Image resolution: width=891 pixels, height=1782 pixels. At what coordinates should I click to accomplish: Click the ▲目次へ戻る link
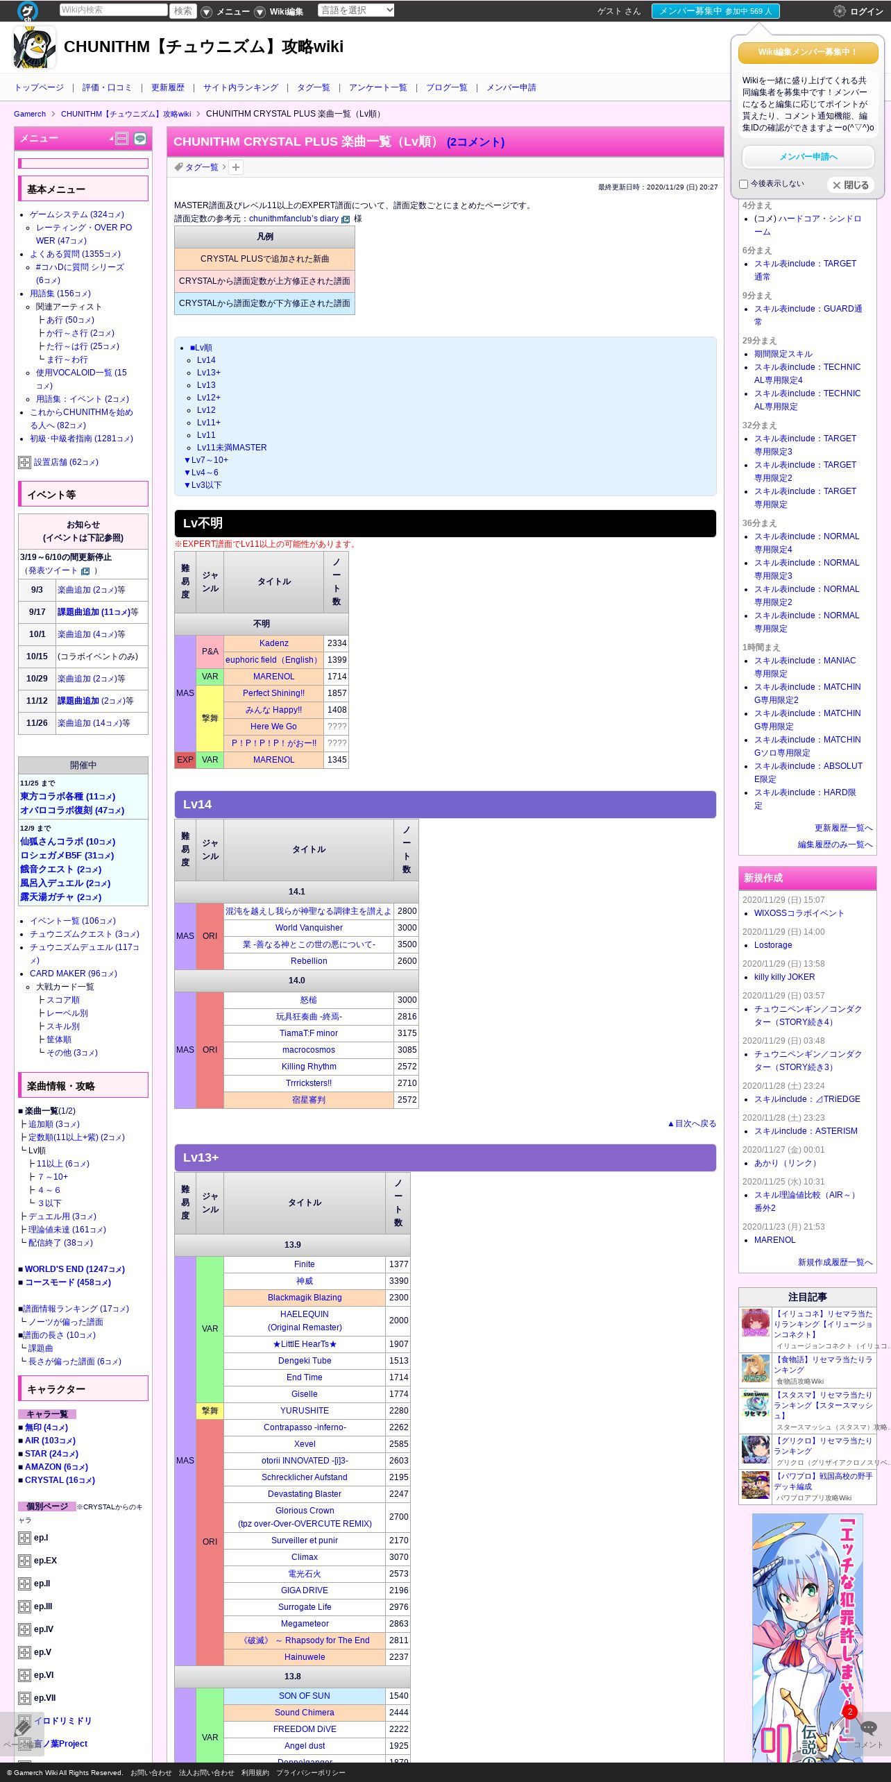click(x=691, y=1123)
